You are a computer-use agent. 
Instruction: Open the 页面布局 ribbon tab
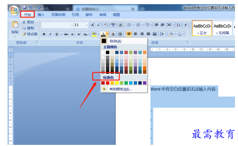point(58,15)
